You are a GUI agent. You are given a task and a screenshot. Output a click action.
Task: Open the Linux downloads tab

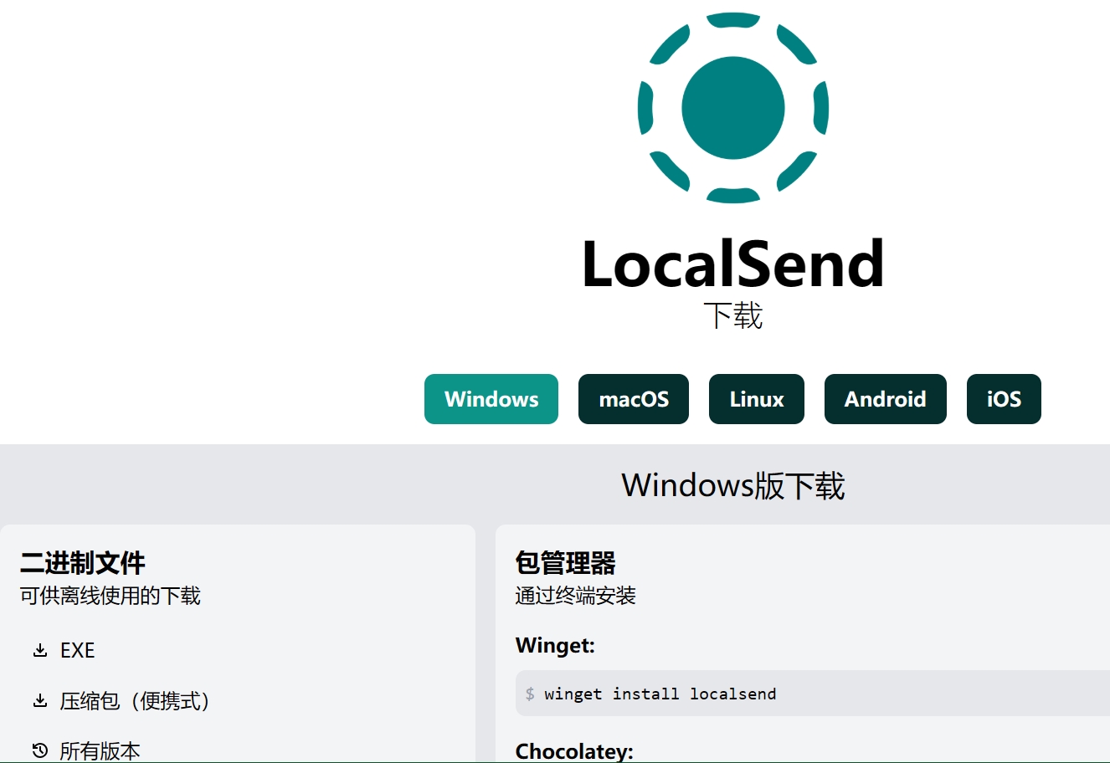756,399
